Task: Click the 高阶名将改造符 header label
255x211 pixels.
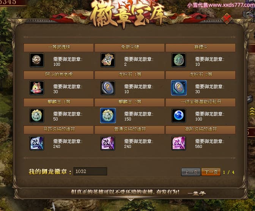Action: [x=201, y=129]
